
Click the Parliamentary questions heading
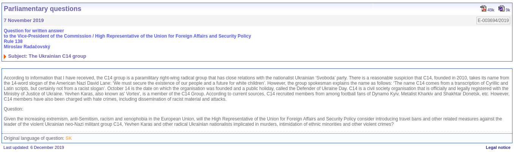(x=43, y=9)
